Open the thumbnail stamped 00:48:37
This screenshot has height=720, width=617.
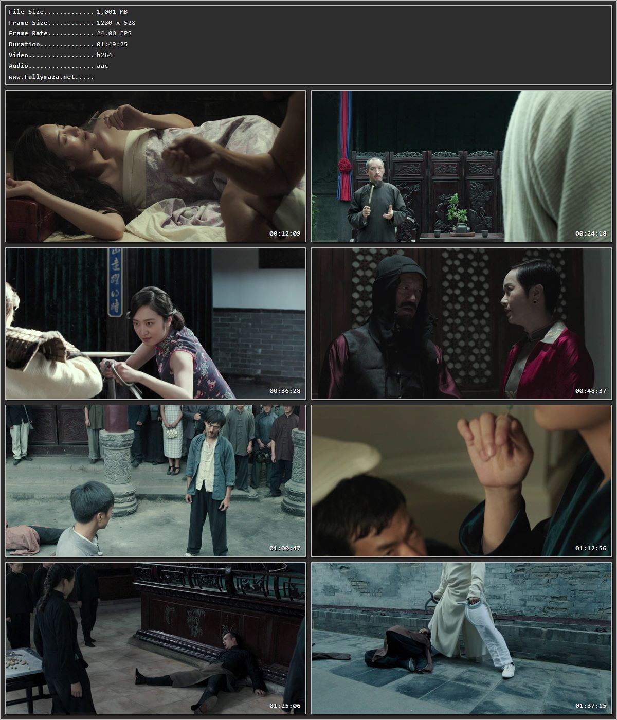[x=461, y=323]
